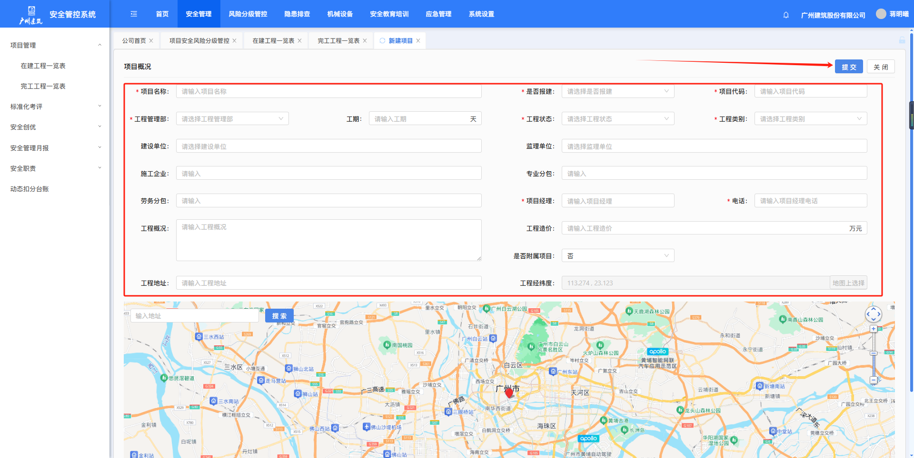Click the map pan direction control
This screenshot has height=458, width=914.
[x=874, y=314]
